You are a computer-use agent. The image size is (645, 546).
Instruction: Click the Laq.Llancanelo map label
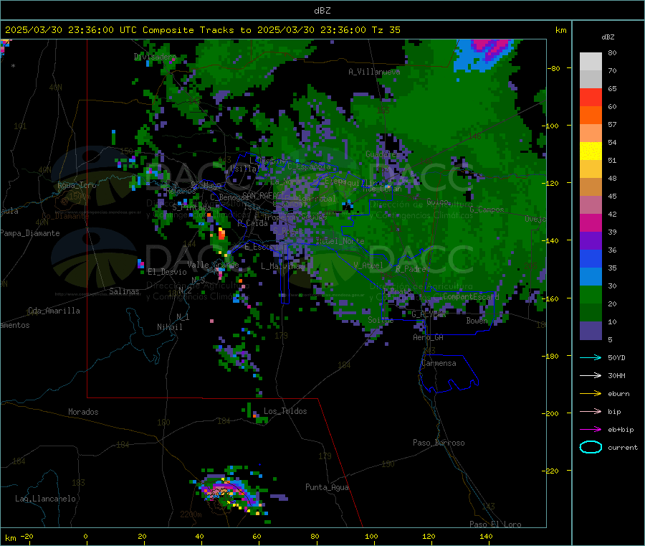pos(45,499)
